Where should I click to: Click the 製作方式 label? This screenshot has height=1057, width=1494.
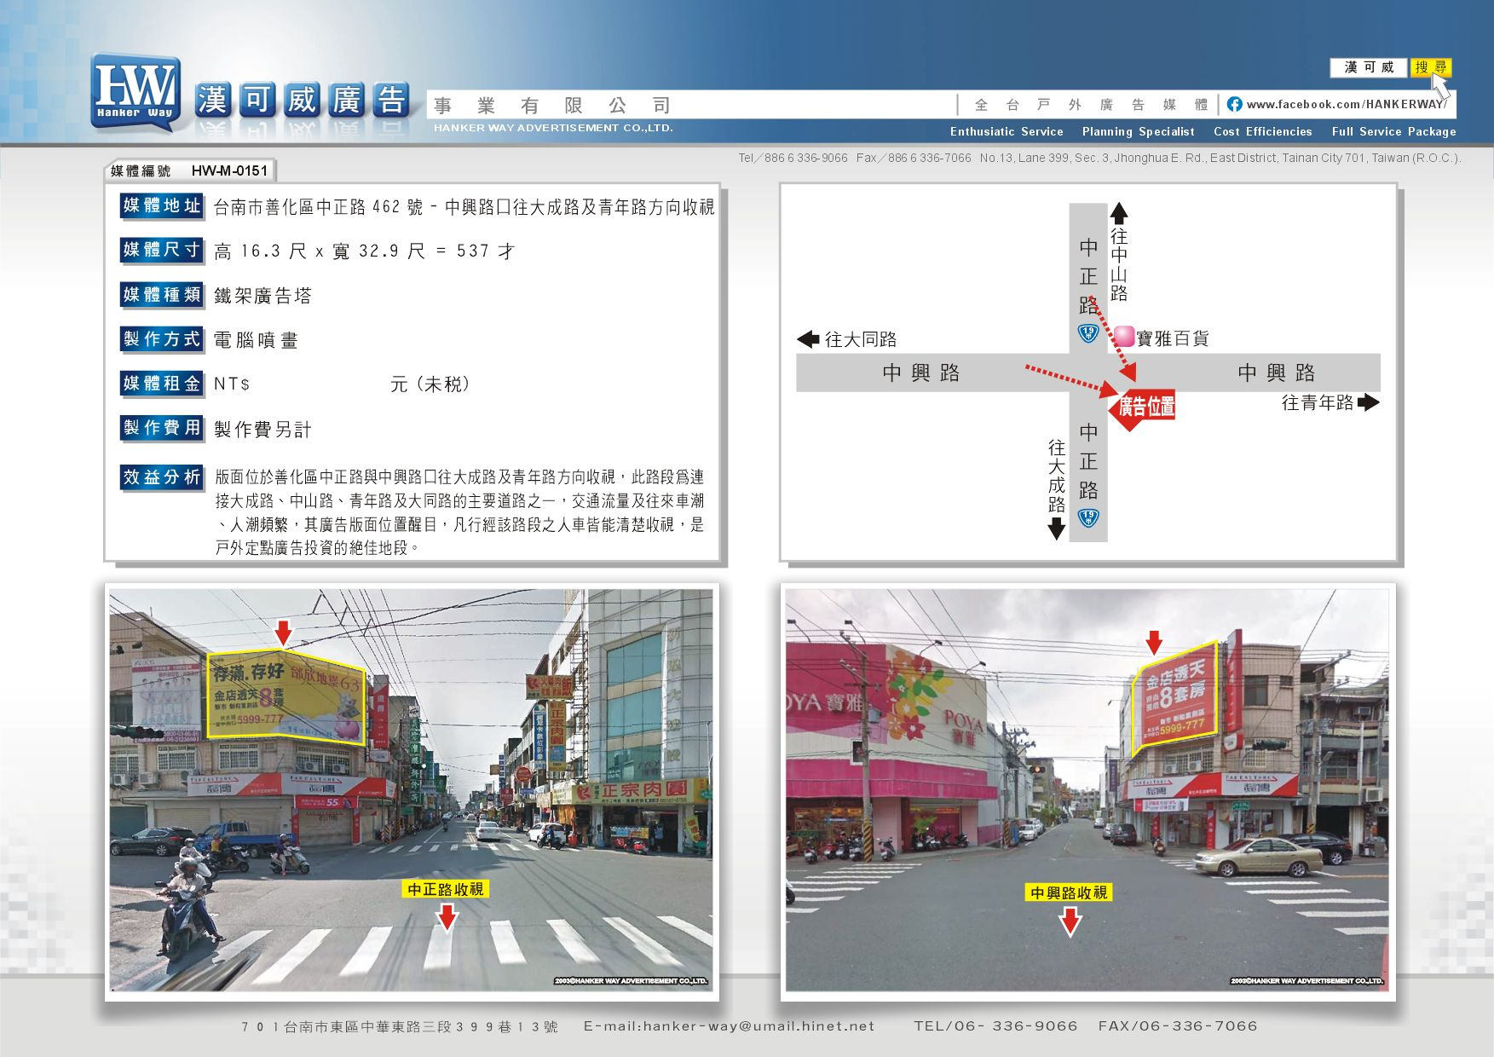point(161,339)
